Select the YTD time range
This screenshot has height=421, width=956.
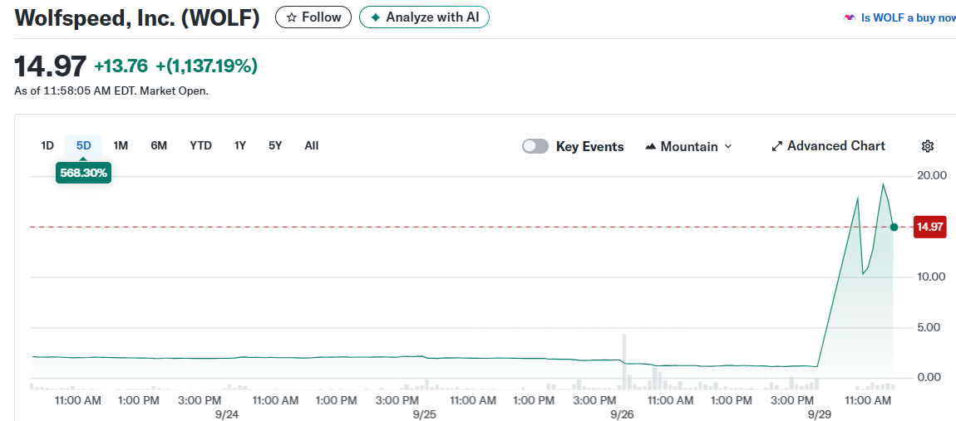[200, 145]
